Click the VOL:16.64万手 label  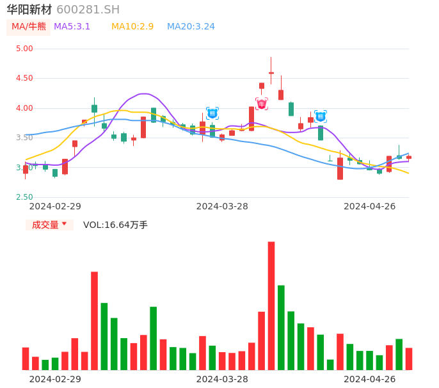point(115,225)
